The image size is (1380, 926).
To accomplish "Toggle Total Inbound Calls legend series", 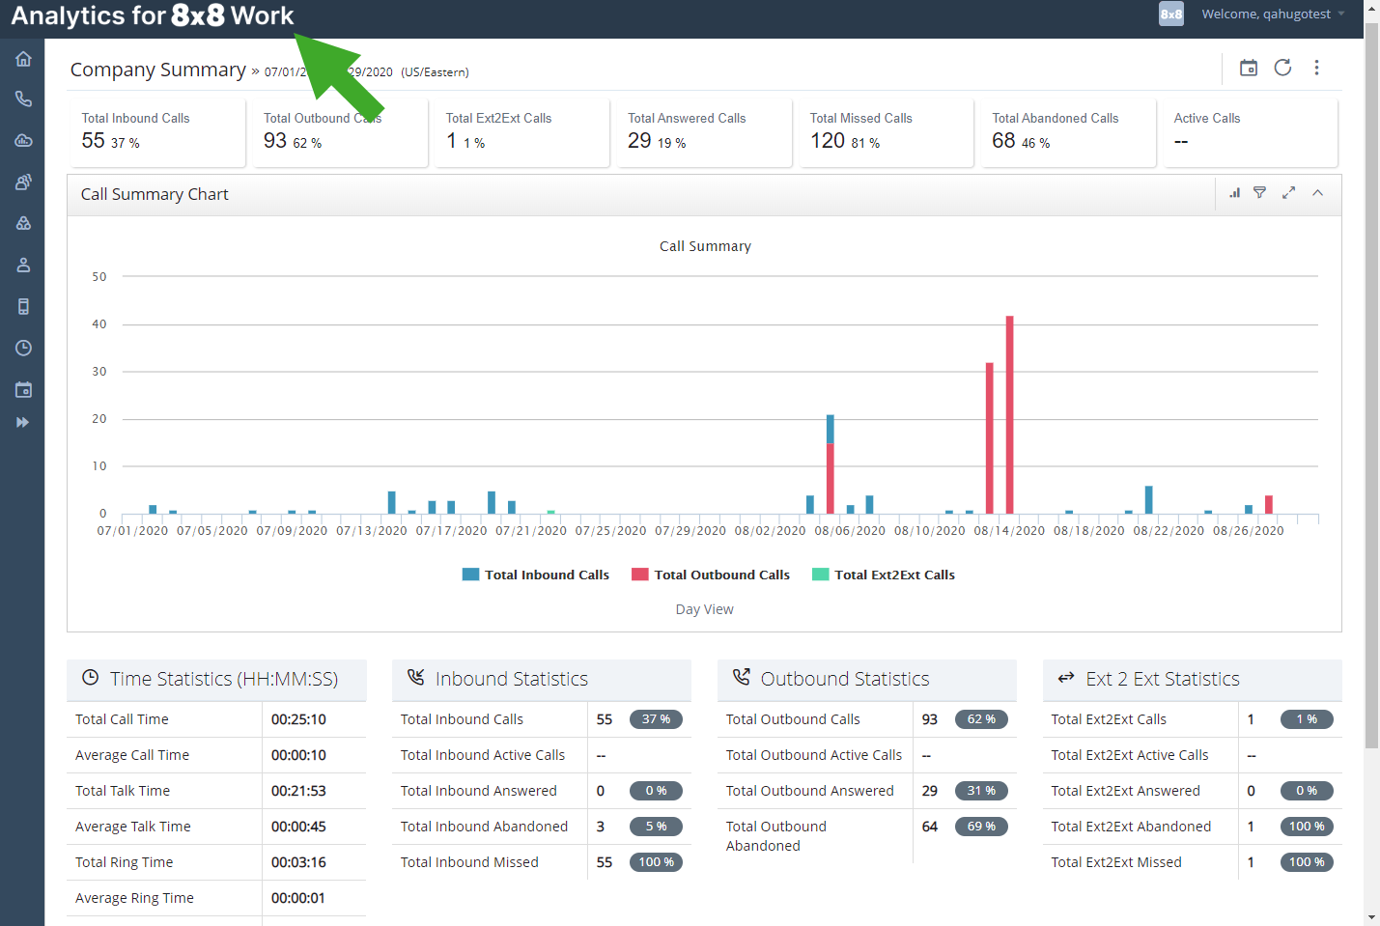I will click(x=536, y=575).
